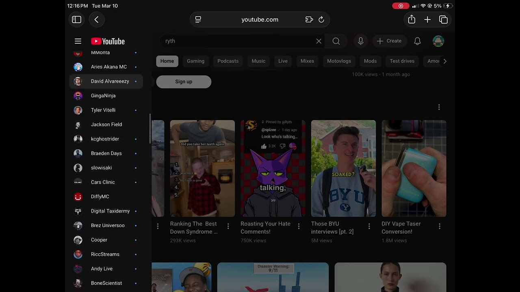Open options for Those BYU interviews
Image resolution: width=520 pixels, height=292 pixels.
click(x=369, y=226)
